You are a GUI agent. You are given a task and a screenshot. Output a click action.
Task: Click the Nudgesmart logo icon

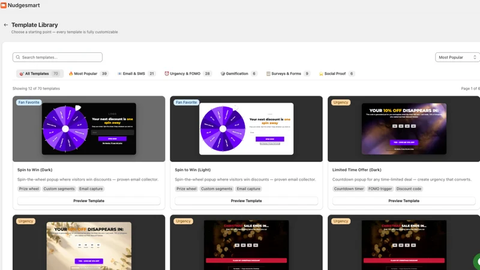(4, 5)
